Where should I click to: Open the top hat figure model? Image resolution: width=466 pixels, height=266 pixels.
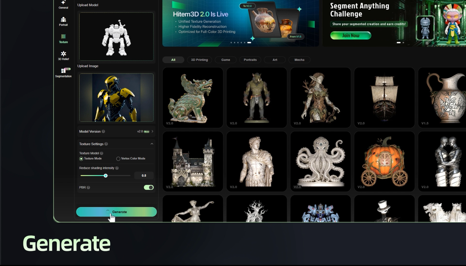(384, 208)
